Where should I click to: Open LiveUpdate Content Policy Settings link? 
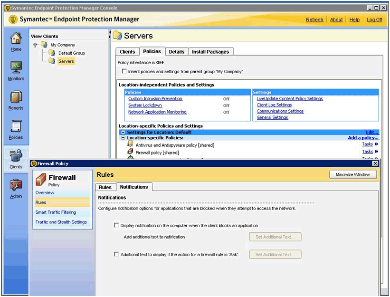289,99
